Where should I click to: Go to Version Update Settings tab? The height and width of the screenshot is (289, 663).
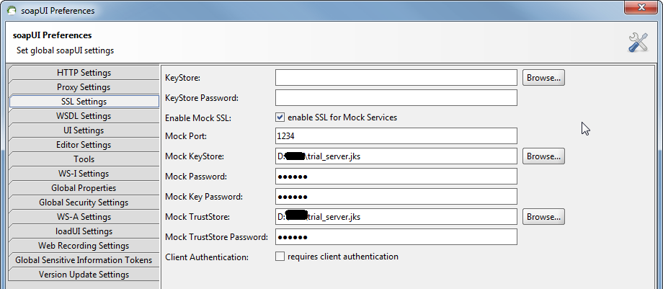pyautogui.click(x=84, y=275)
